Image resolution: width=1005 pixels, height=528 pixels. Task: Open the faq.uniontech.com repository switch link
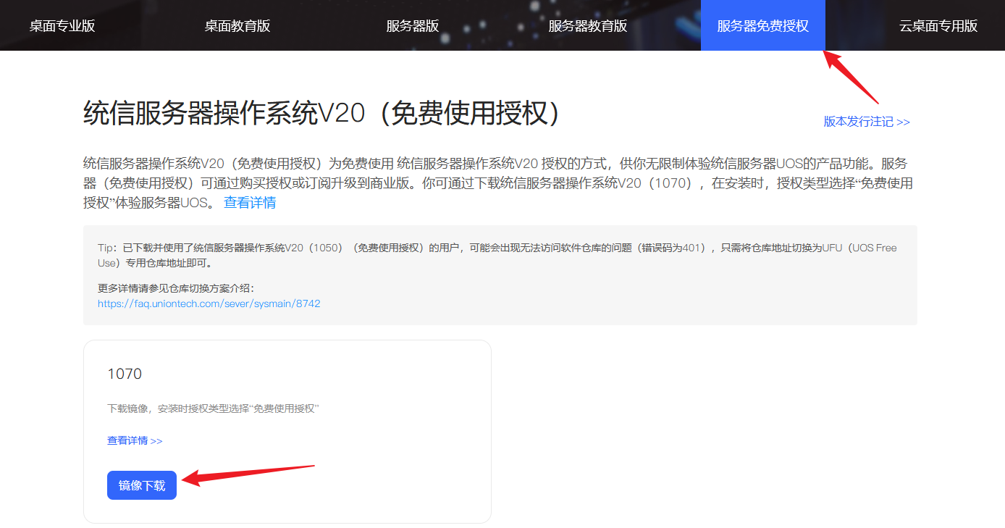pos(209,303)
